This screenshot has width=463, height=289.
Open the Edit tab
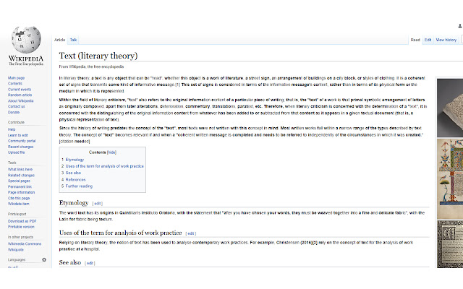[x=428, y=40]
